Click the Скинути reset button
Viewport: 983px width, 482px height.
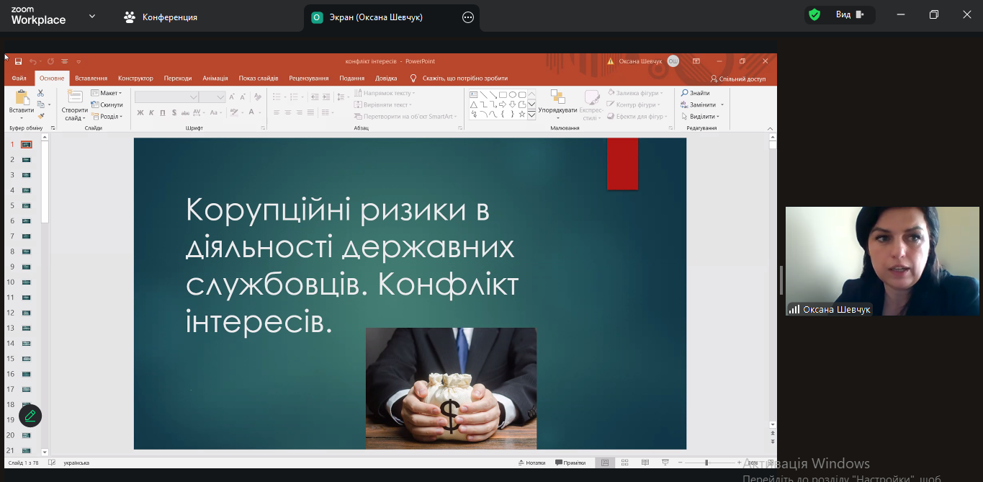(x=107, y=104)
